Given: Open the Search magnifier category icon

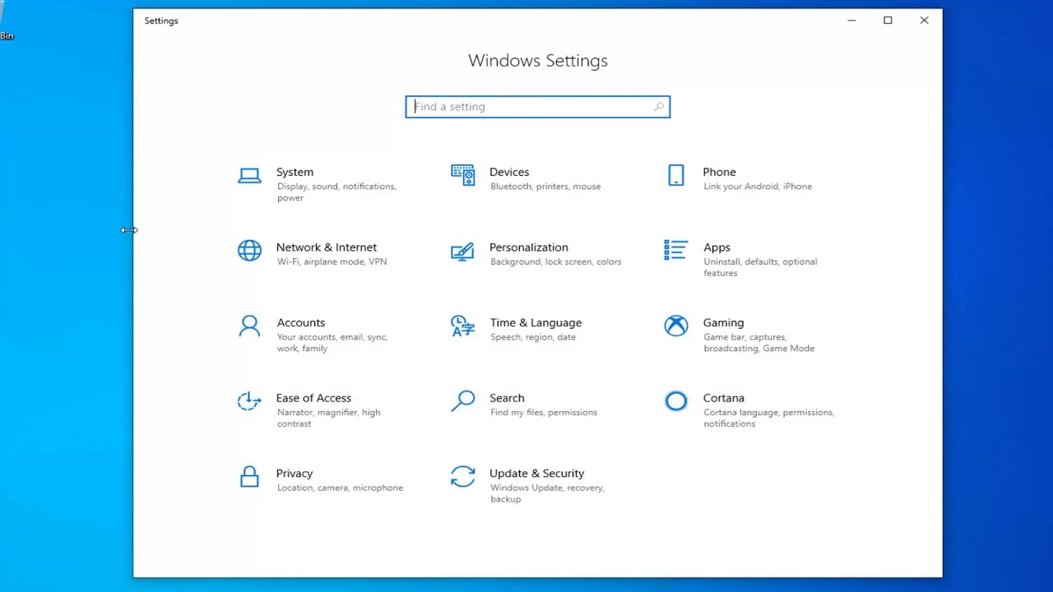Looking at the screenshot, I should coord(462,401).
